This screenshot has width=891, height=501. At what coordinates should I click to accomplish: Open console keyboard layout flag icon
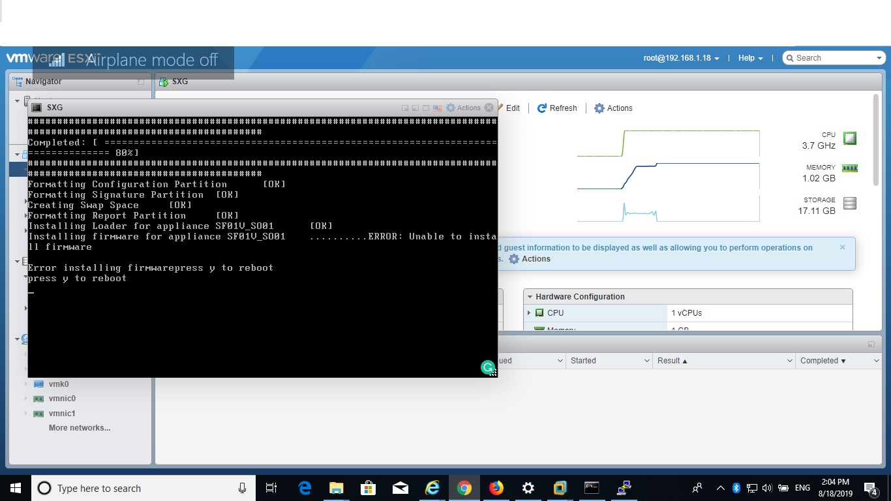[x=437, y=108]
